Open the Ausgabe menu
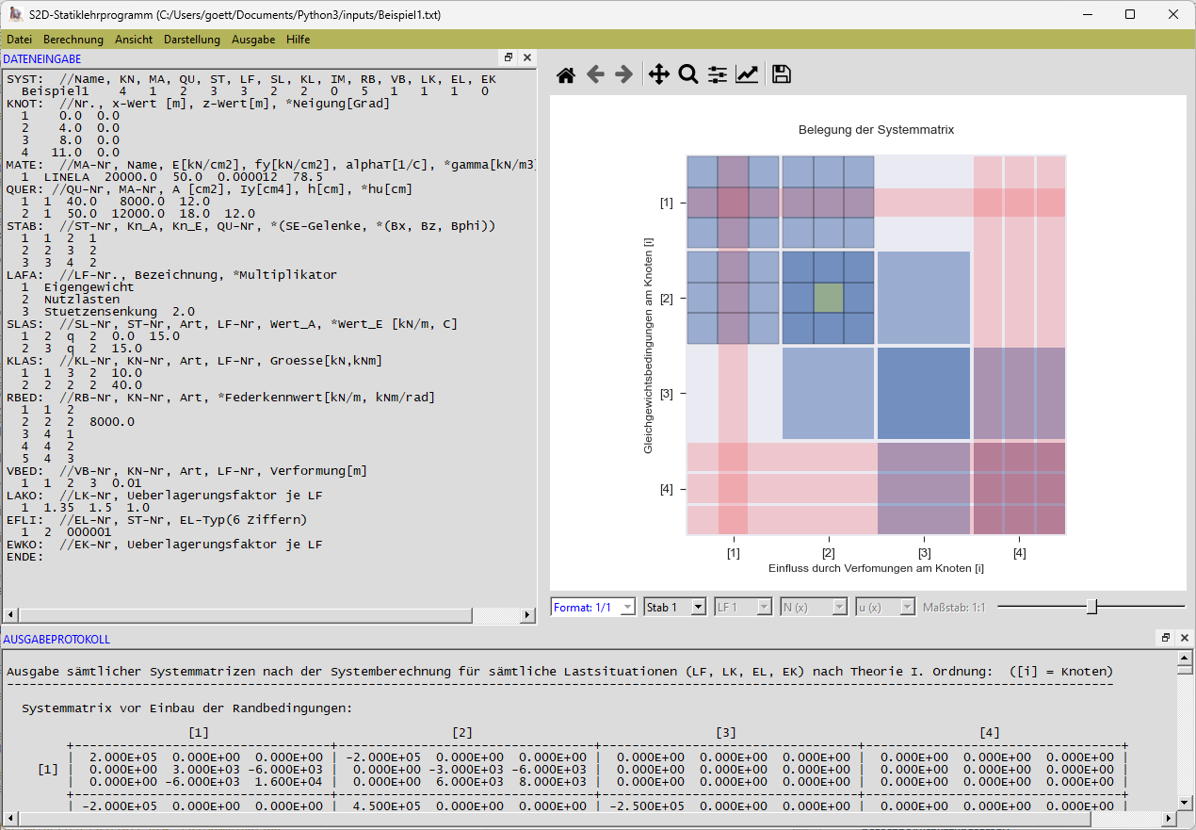Image resolution: width=1196 pixels, height=830 pixels. pos(253,40)
